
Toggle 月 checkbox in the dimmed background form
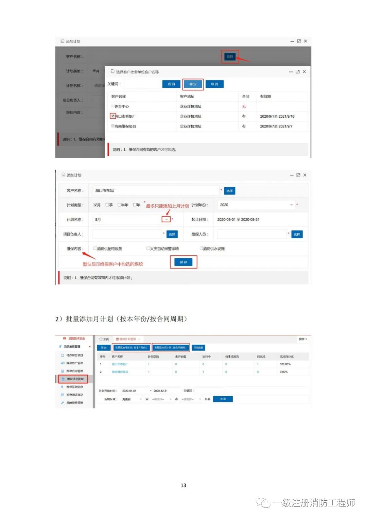click(94, 71)
